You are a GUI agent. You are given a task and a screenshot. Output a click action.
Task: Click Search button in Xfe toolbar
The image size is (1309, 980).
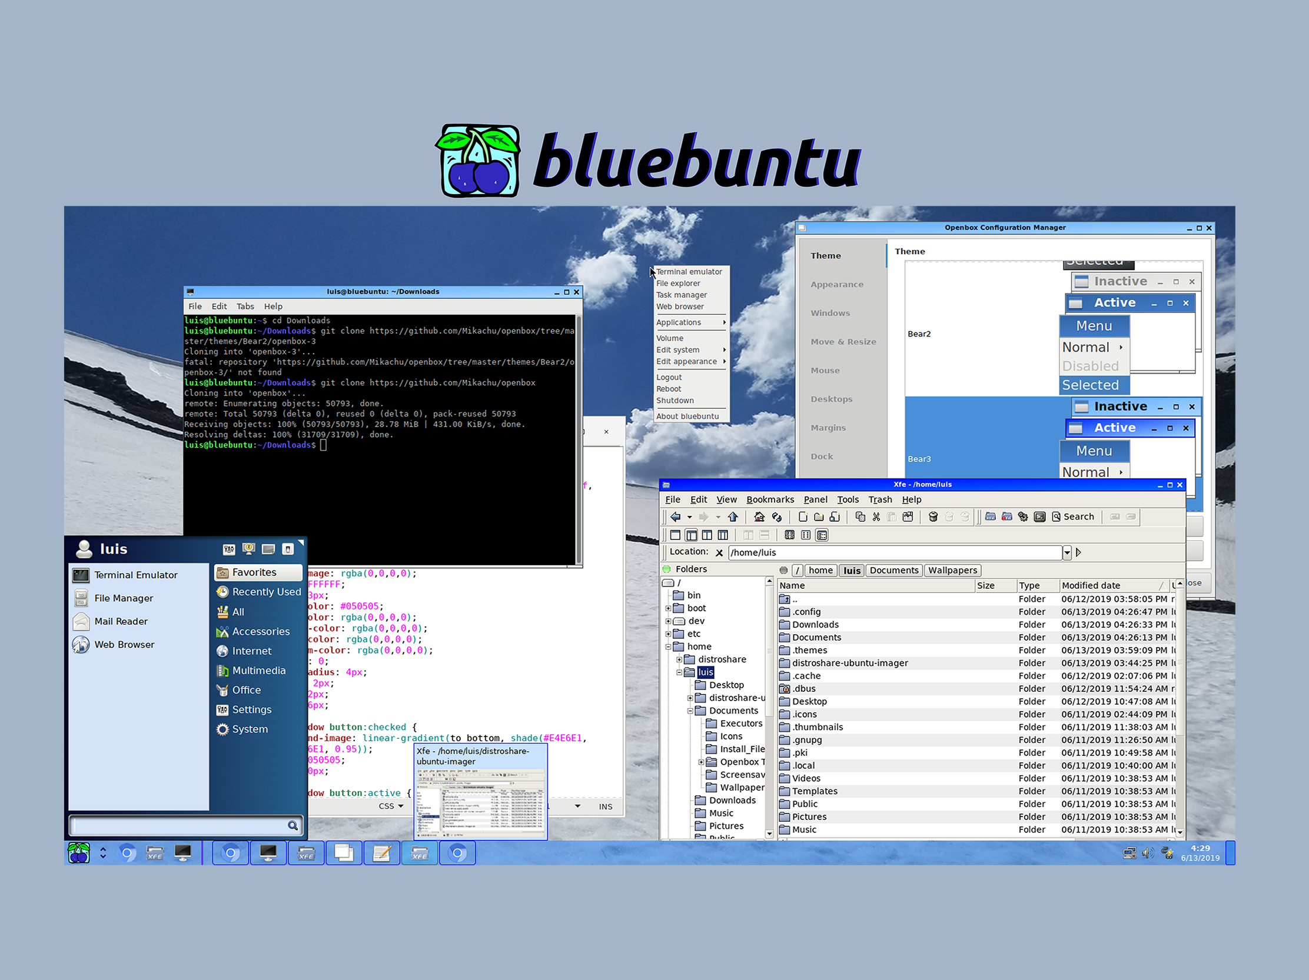pos(1072,517)
